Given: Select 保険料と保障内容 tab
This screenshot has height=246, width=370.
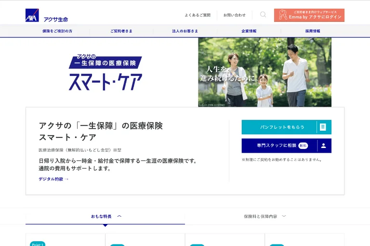Looking at the screenshot, I should pyautogui.click(x=264, y=216).
